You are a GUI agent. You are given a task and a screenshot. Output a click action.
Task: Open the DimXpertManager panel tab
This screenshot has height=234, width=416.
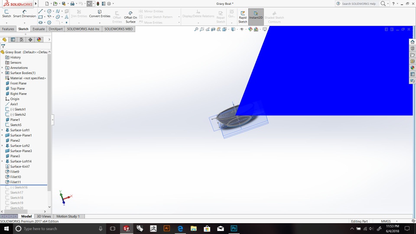click(30, 39)
